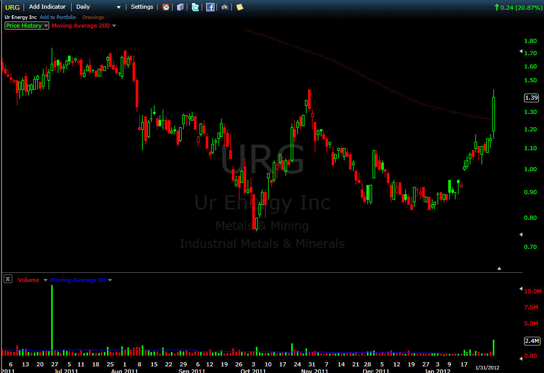The width and height of the screenshot is (544, 373).
Task: Expand Moving Average 50 options arrow
Action: click(110, 280)
